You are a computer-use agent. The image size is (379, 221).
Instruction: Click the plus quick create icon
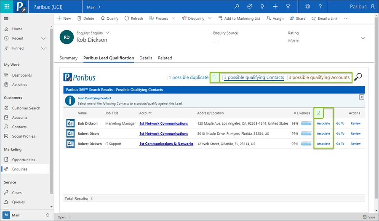pos(275,6)
